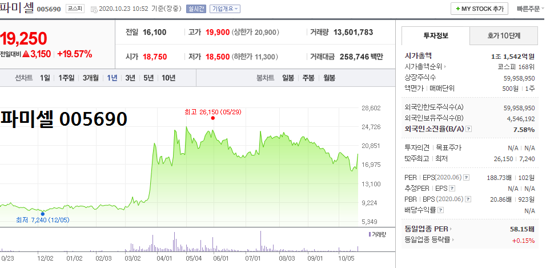
Task: Expand the 동일업종 등락률 arrow link
Action: [x=453, y=240]
